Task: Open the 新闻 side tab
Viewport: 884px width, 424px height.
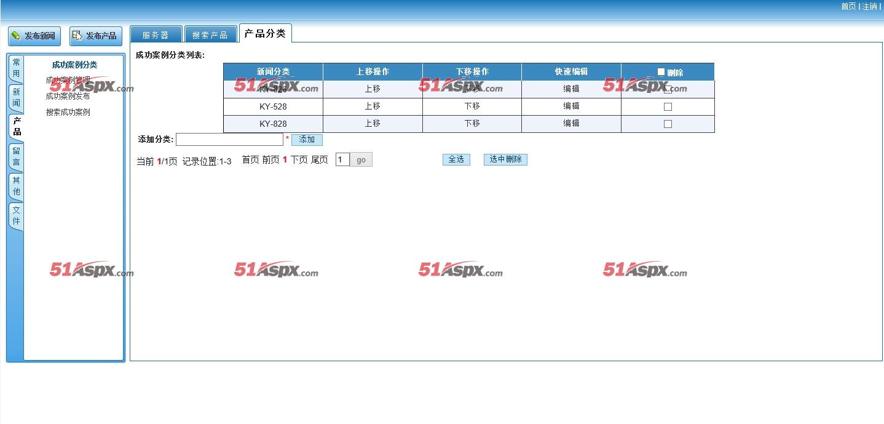Action: coord(16,97)
